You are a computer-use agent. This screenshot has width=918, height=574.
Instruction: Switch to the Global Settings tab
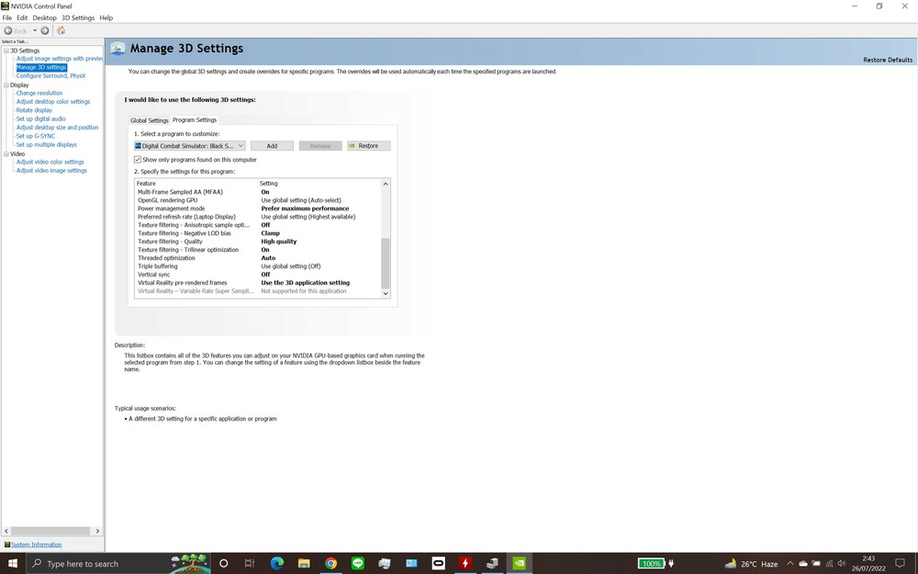pyautogui.click(x=150, y=120)
